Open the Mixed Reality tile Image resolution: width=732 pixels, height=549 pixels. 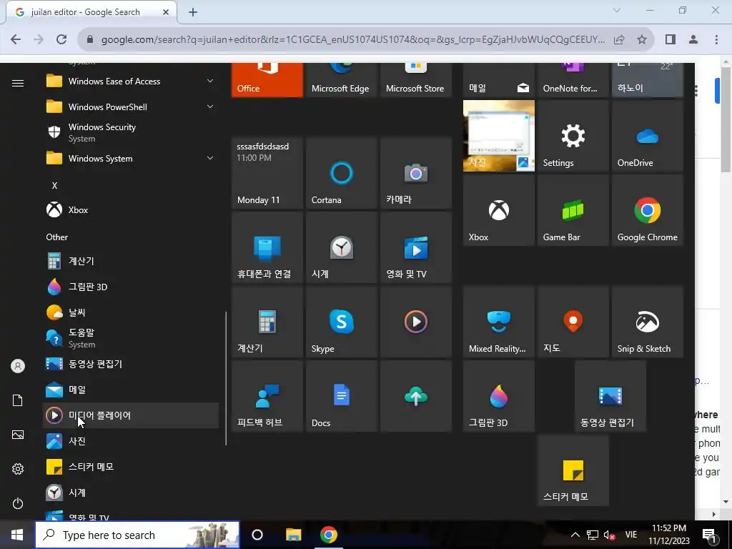pyautogui.click(x=498, y=322)
